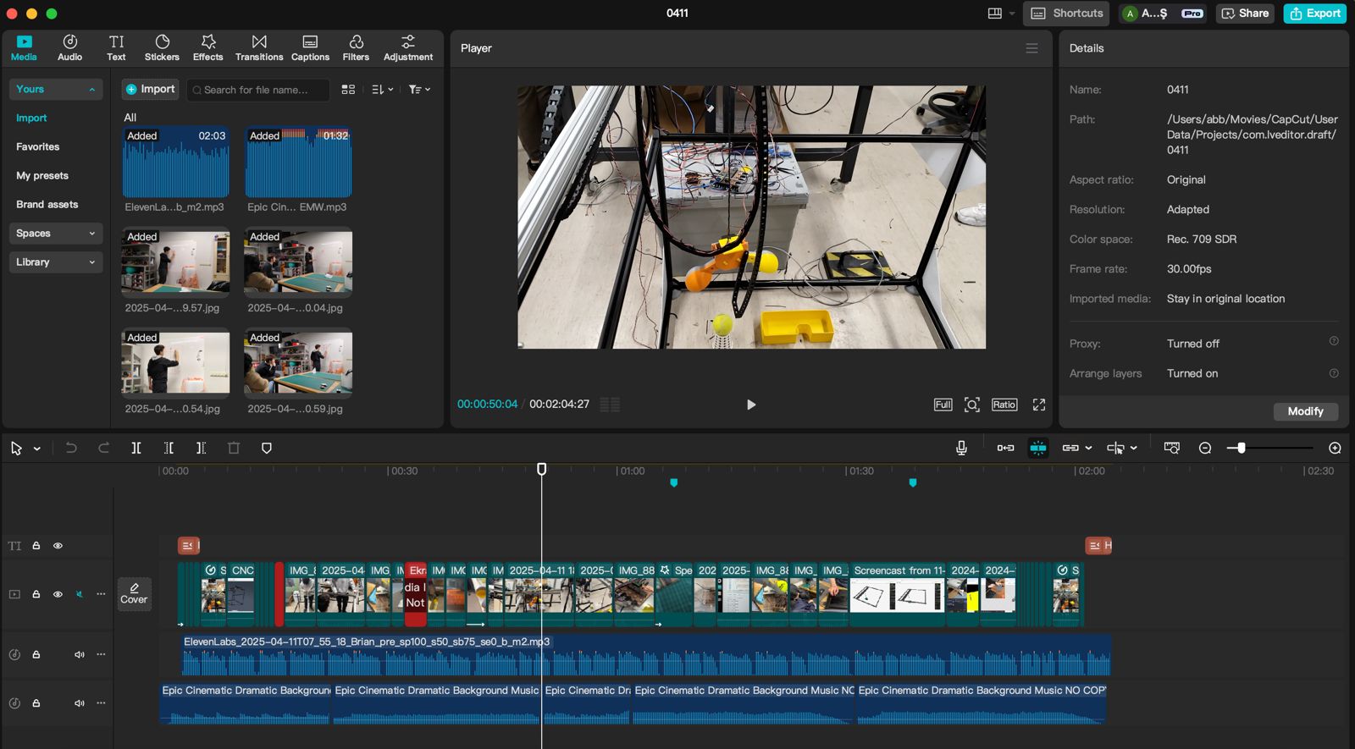1355x749 pixels.
Task: Open more options for the main video track
Action: click(101, 594)
